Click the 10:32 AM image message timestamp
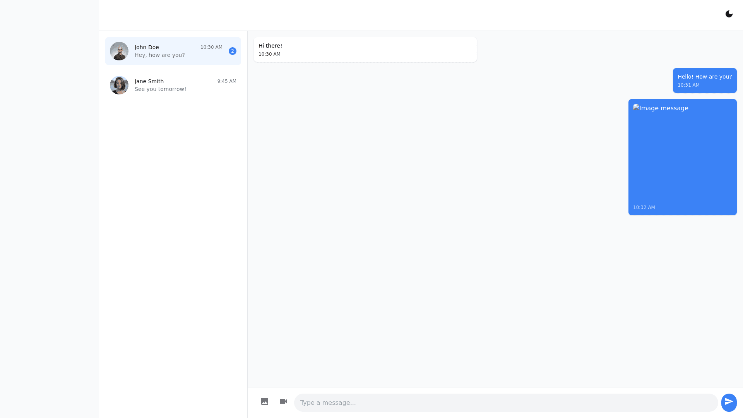 click(644, 207)
